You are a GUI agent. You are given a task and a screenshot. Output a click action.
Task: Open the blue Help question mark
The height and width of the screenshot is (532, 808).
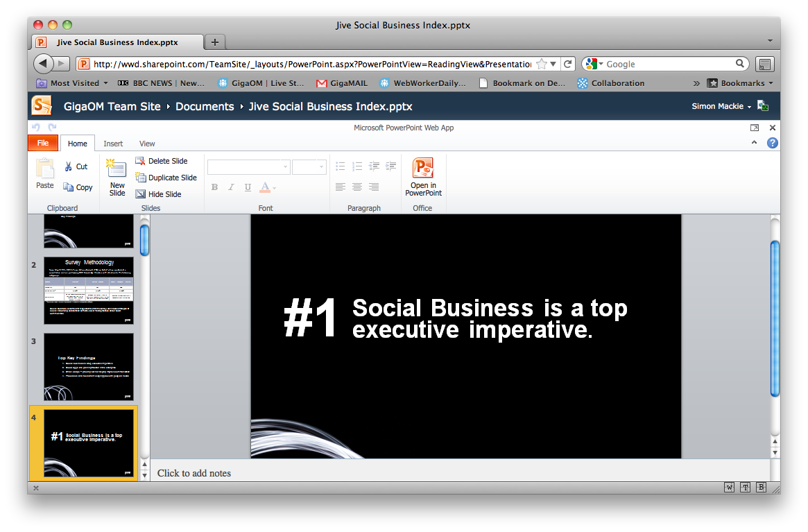pyautogui.click(x=772, y=143)
